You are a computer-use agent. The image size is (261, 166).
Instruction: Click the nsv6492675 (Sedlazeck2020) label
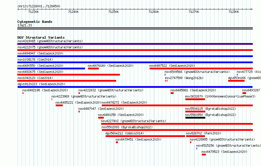click(40, 72)
